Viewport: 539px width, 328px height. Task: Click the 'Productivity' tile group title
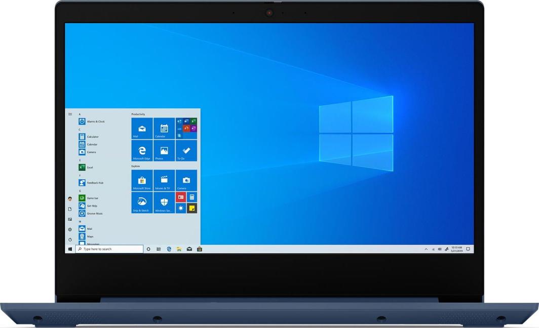[138, 114]
